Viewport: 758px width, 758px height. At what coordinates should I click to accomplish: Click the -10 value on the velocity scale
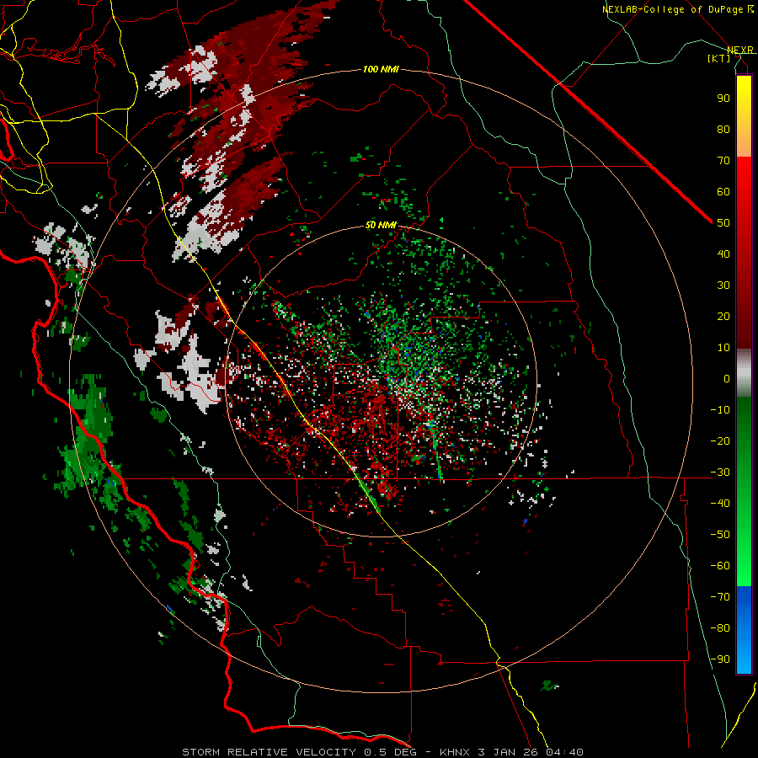pos(720,410)
